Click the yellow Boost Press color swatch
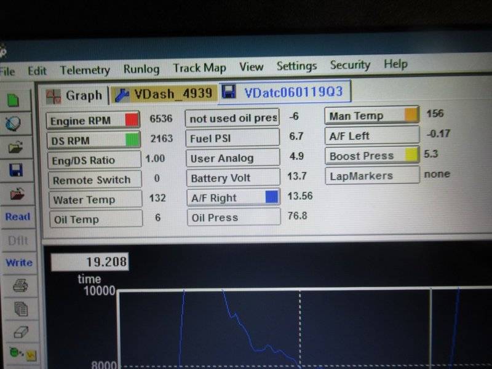Viewport: 492px width, 369px height. pyautogui.click(x=412, y=155)
